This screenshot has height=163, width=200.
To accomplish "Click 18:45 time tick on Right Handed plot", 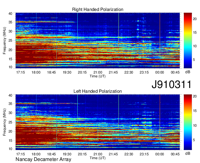I will [51, 72].
